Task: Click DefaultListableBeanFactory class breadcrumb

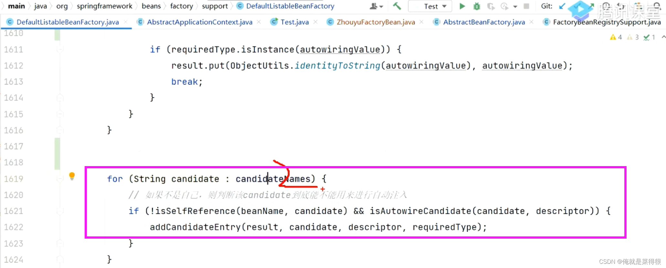Action: point(290,6)
